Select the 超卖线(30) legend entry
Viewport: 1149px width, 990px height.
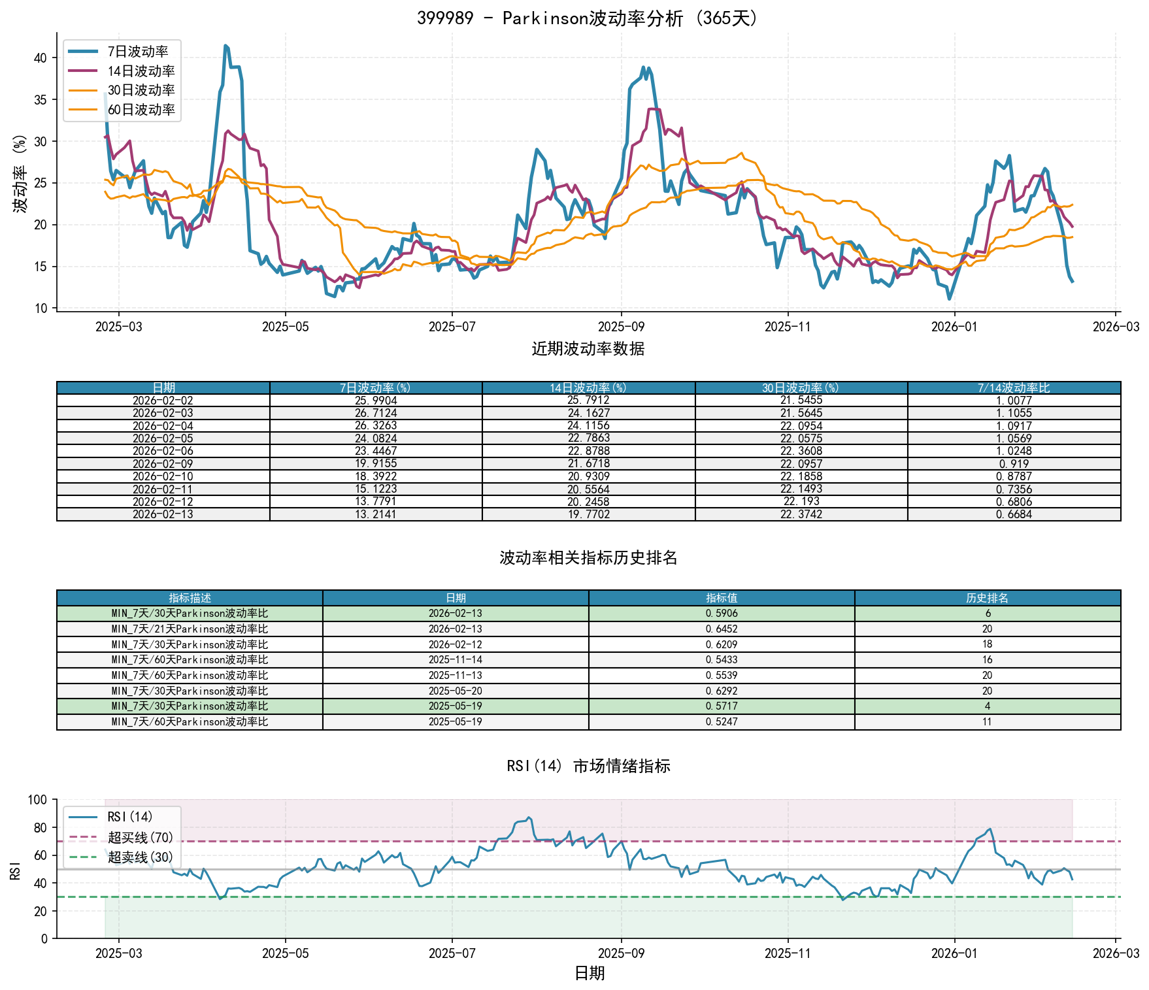140,857
